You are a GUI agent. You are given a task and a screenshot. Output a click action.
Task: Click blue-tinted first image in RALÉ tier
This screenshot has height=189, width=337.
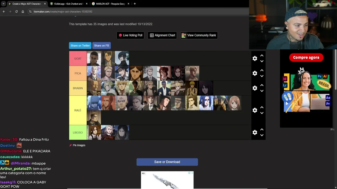point(94,103)
